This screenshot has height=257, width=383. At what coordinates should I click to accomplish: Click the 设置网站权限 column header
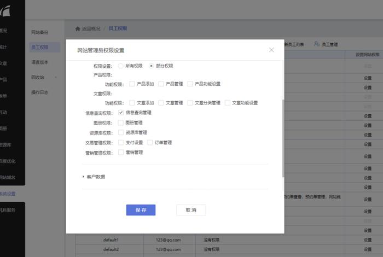[367, 55]
